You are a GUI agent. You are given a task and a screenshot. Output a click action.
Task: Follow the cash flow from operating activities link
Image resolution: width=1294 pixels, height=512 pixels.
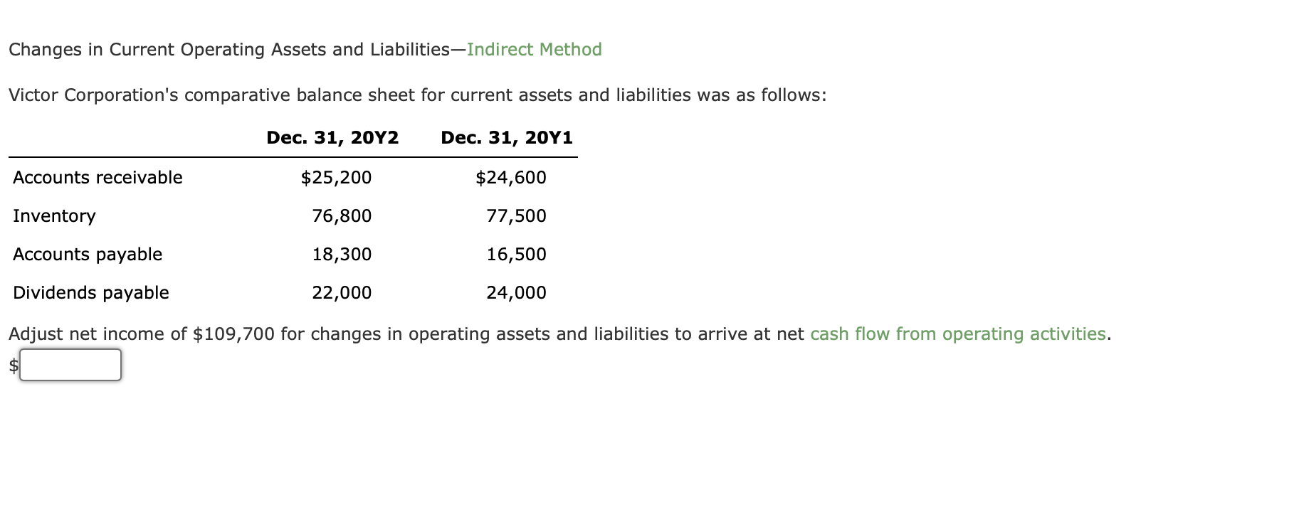pyautogui.click(x=957, y=333)
